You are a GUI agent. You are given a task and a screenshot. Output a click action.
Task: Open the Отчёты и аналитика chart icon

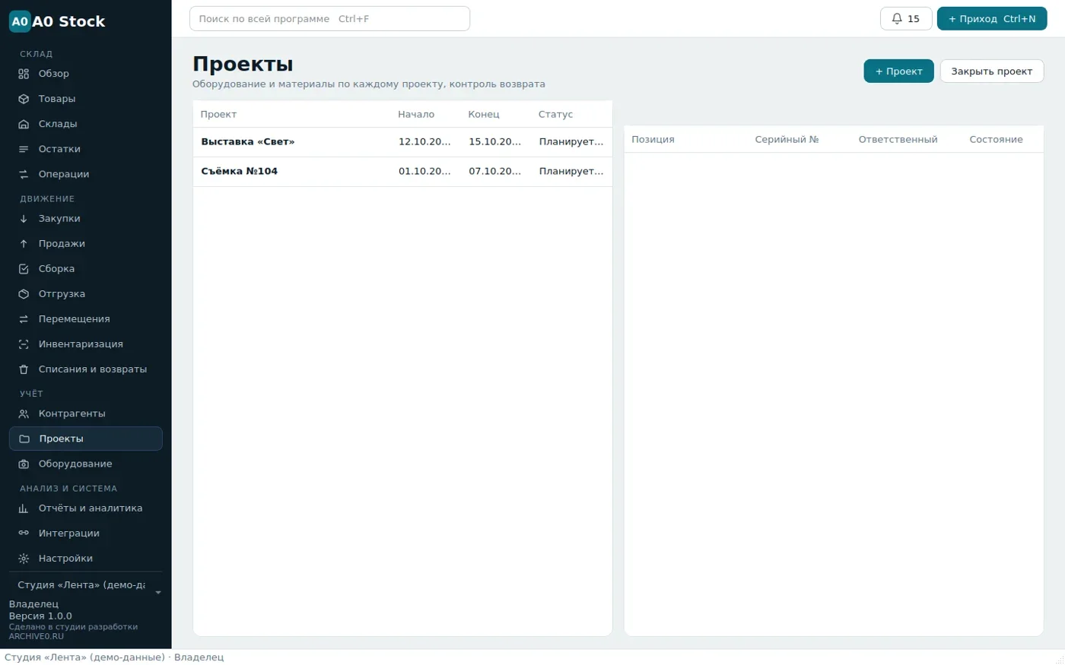coord(24,508)
